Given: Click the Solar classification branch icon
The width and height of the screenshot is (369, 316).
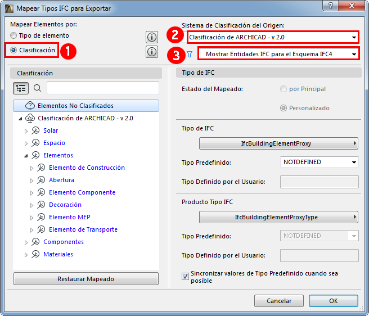Looking at the screenshot, I should 35,130.
